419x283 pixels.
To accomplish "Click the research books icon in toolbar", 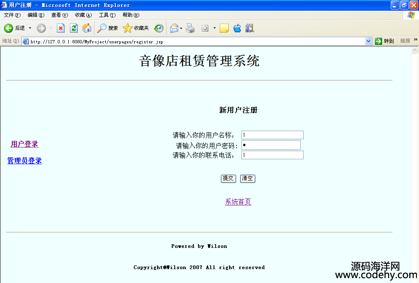I will 250,28.
